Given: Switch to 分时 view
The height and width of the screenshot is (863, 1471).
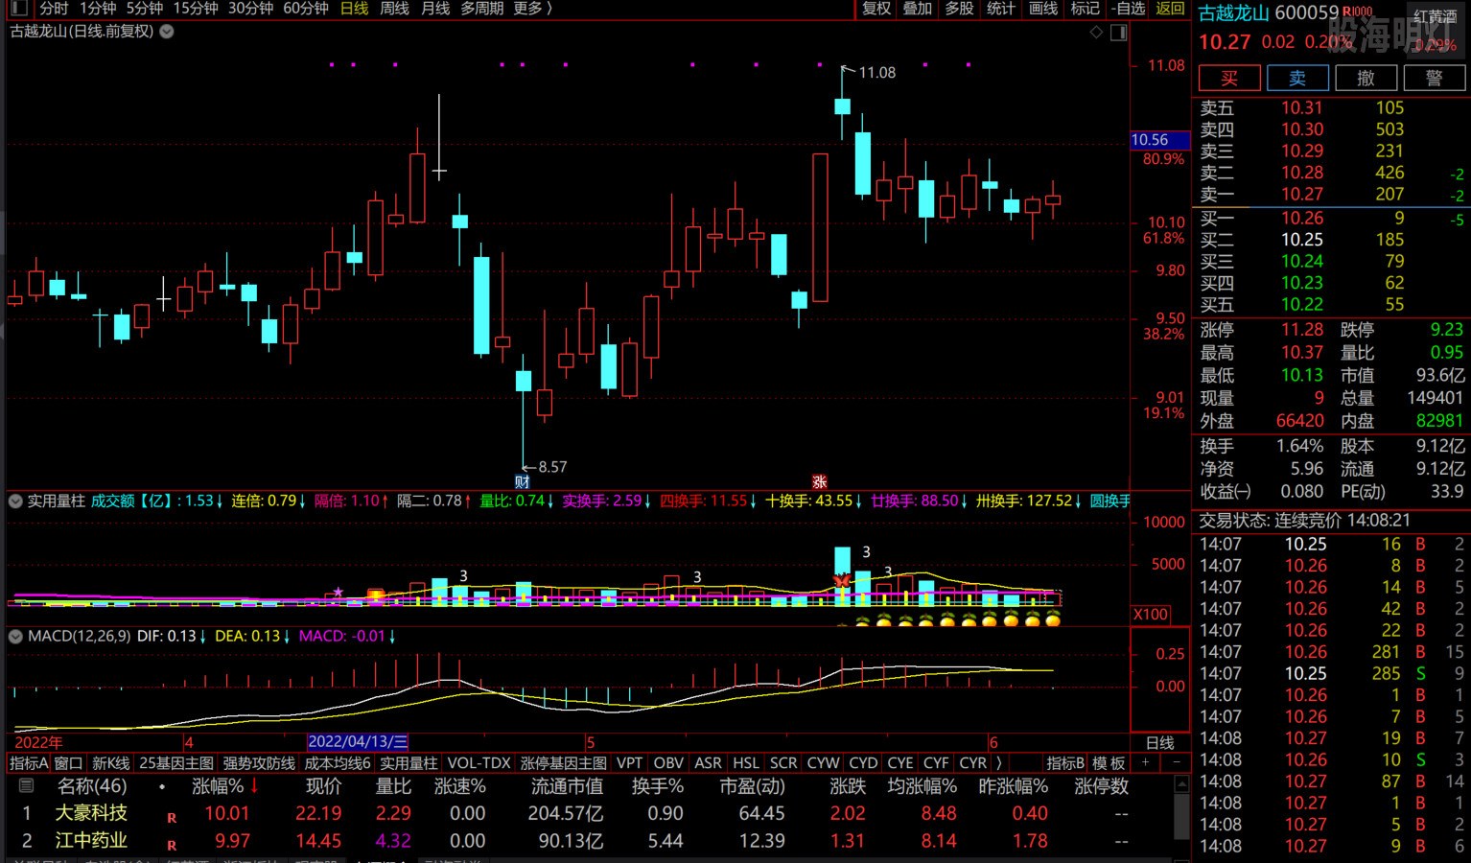Looking at the screenshot, I should [54, 9].
